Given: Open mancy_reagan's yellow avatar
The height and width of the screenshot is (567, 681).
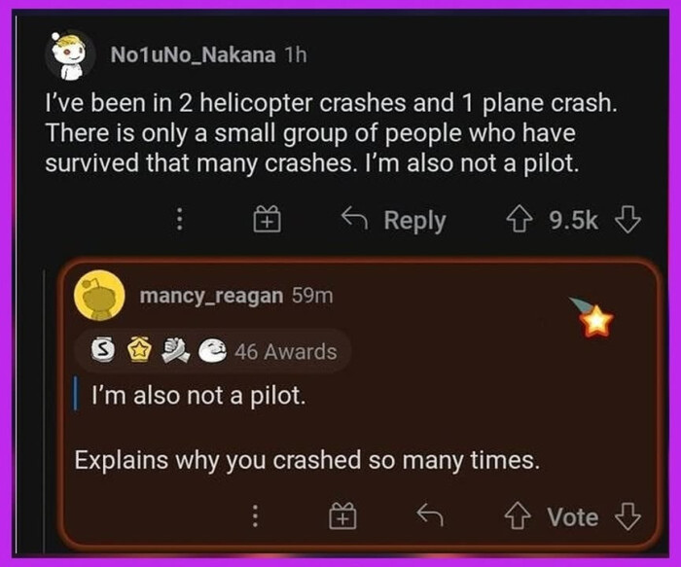Looking at the screenshot, I should tap(99, 296).
